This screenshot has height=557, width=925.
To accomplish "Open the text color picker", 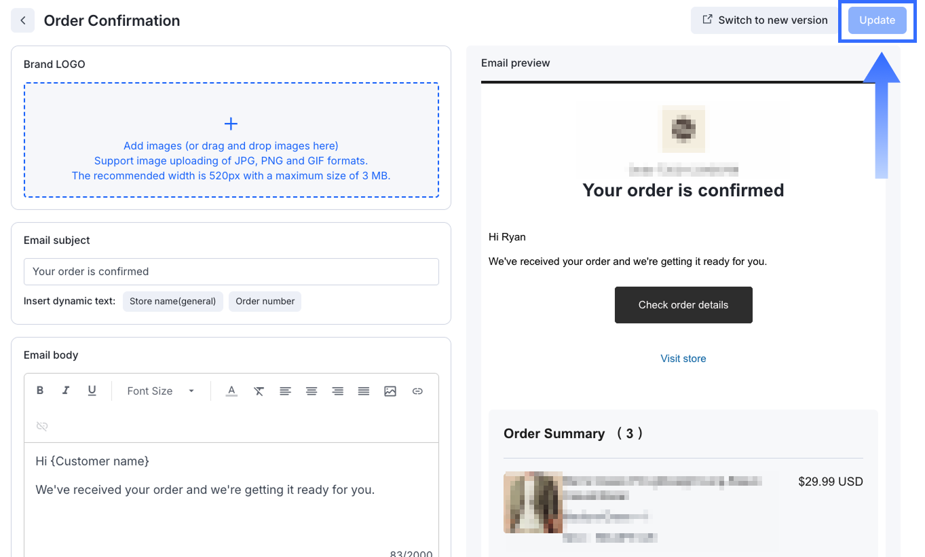I will coord(231,391).
